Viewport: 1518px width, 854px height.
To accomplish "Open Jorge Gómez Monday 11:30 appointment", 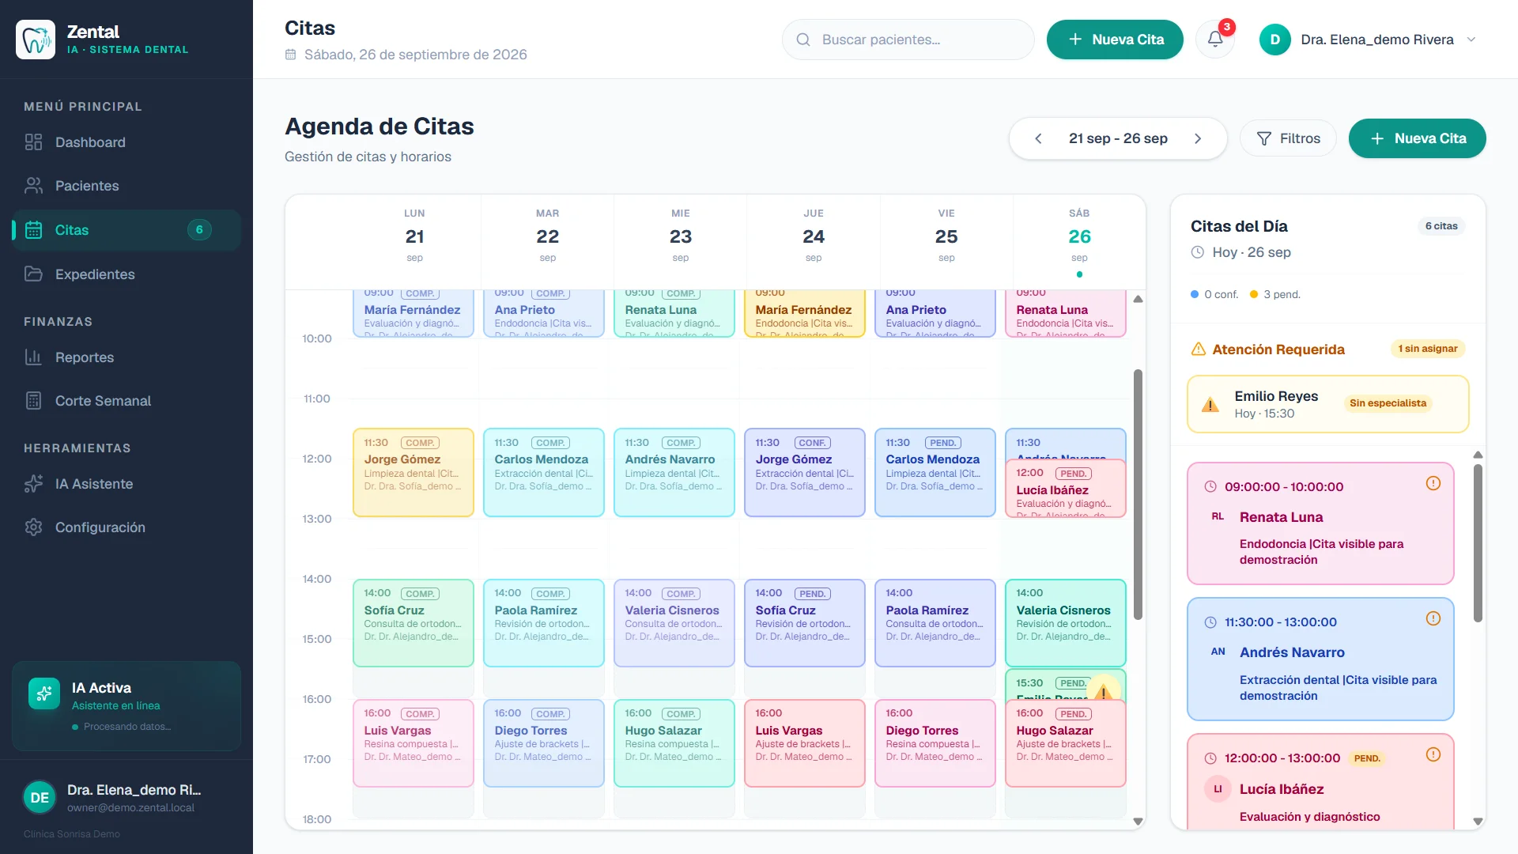I will coord(413,472).
